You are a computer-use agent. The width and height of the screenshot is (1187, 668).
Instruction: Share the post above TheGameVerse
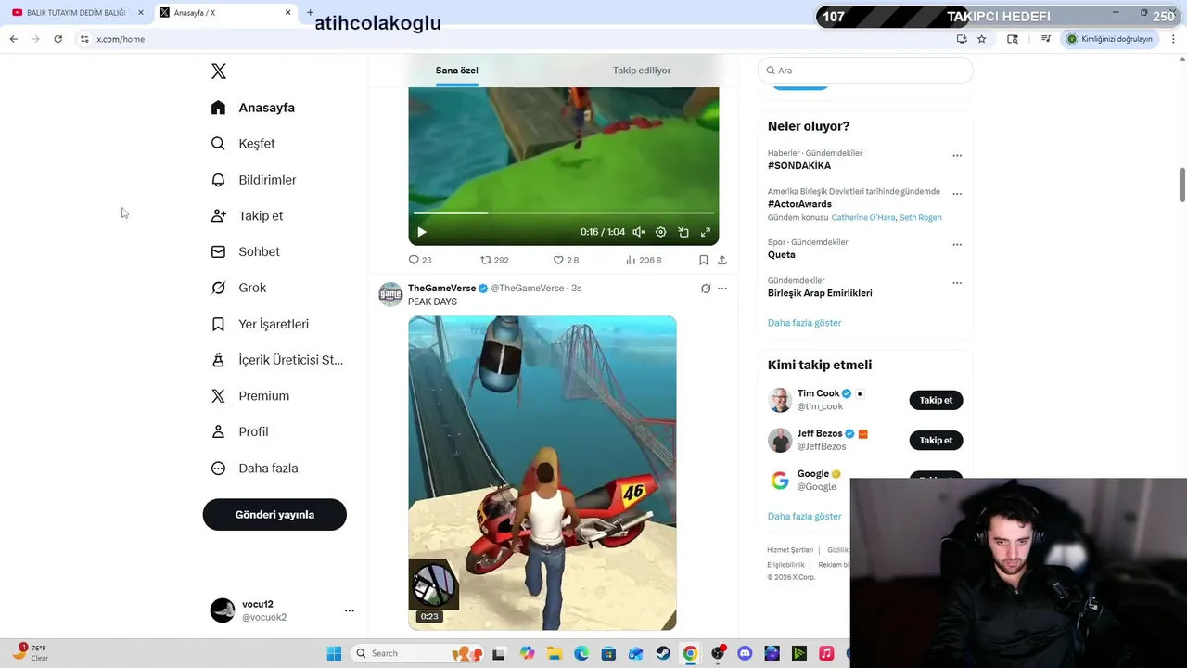pos(722,261)
